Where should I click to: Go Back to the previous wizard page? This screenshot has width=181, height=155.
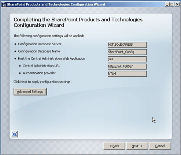click(x=114, y=146)
